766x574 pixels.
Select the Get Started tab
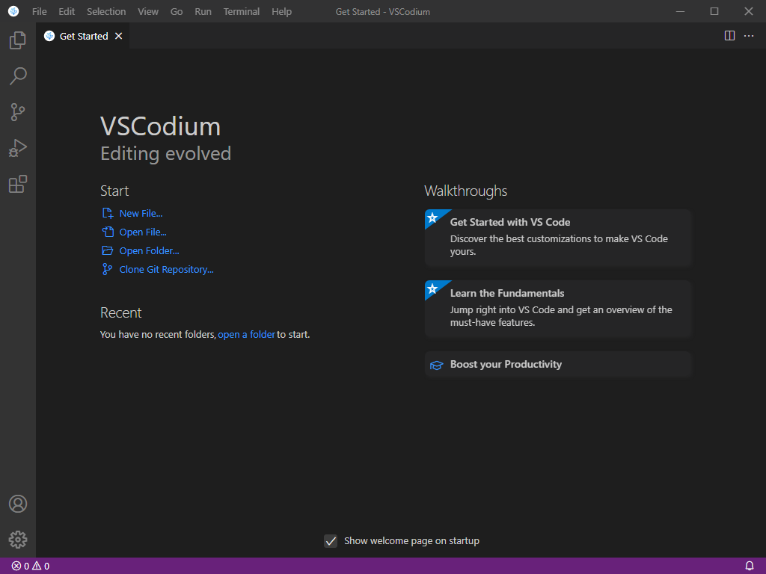pyautogui.click(x=83, y=36)
